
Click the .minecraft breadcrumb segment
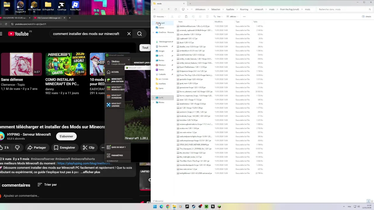pos(259,9)
